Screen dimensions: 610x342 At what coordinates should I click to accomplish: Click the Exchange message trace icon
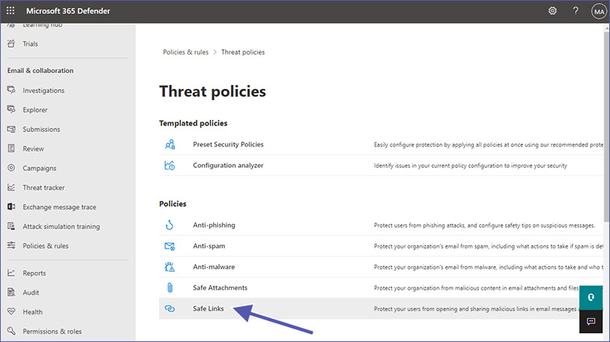(11, 207)
